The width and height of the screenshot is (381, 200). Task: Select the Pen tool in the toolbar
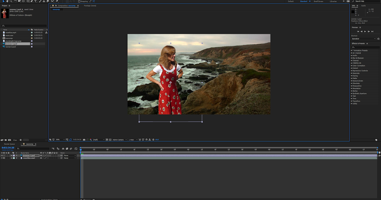pos(31,1)
